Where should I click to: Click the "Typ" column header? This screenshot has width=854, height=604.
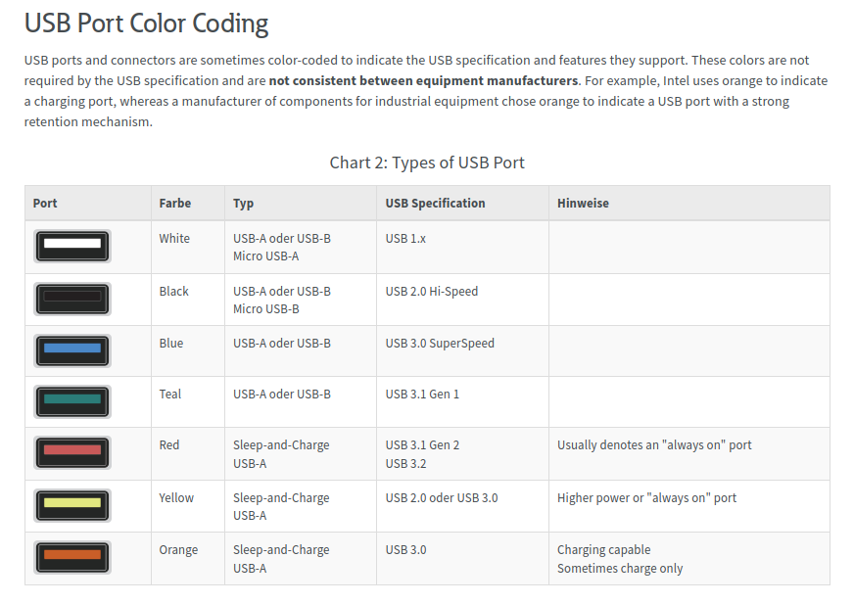pos(243,204)
